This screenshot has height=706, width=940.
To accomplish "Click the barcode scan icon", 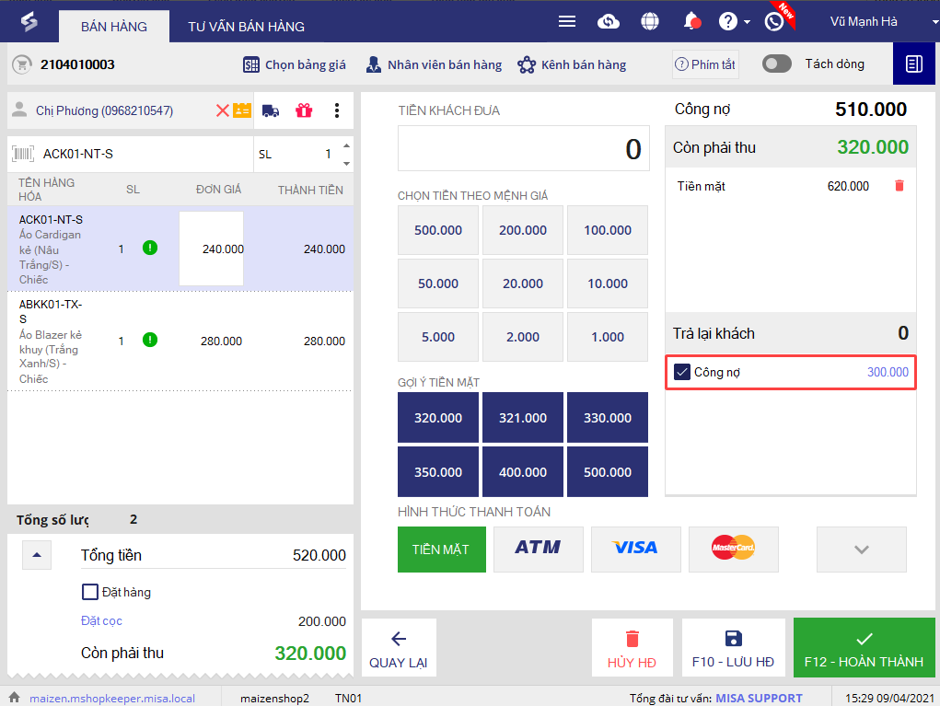I will 23,154.
